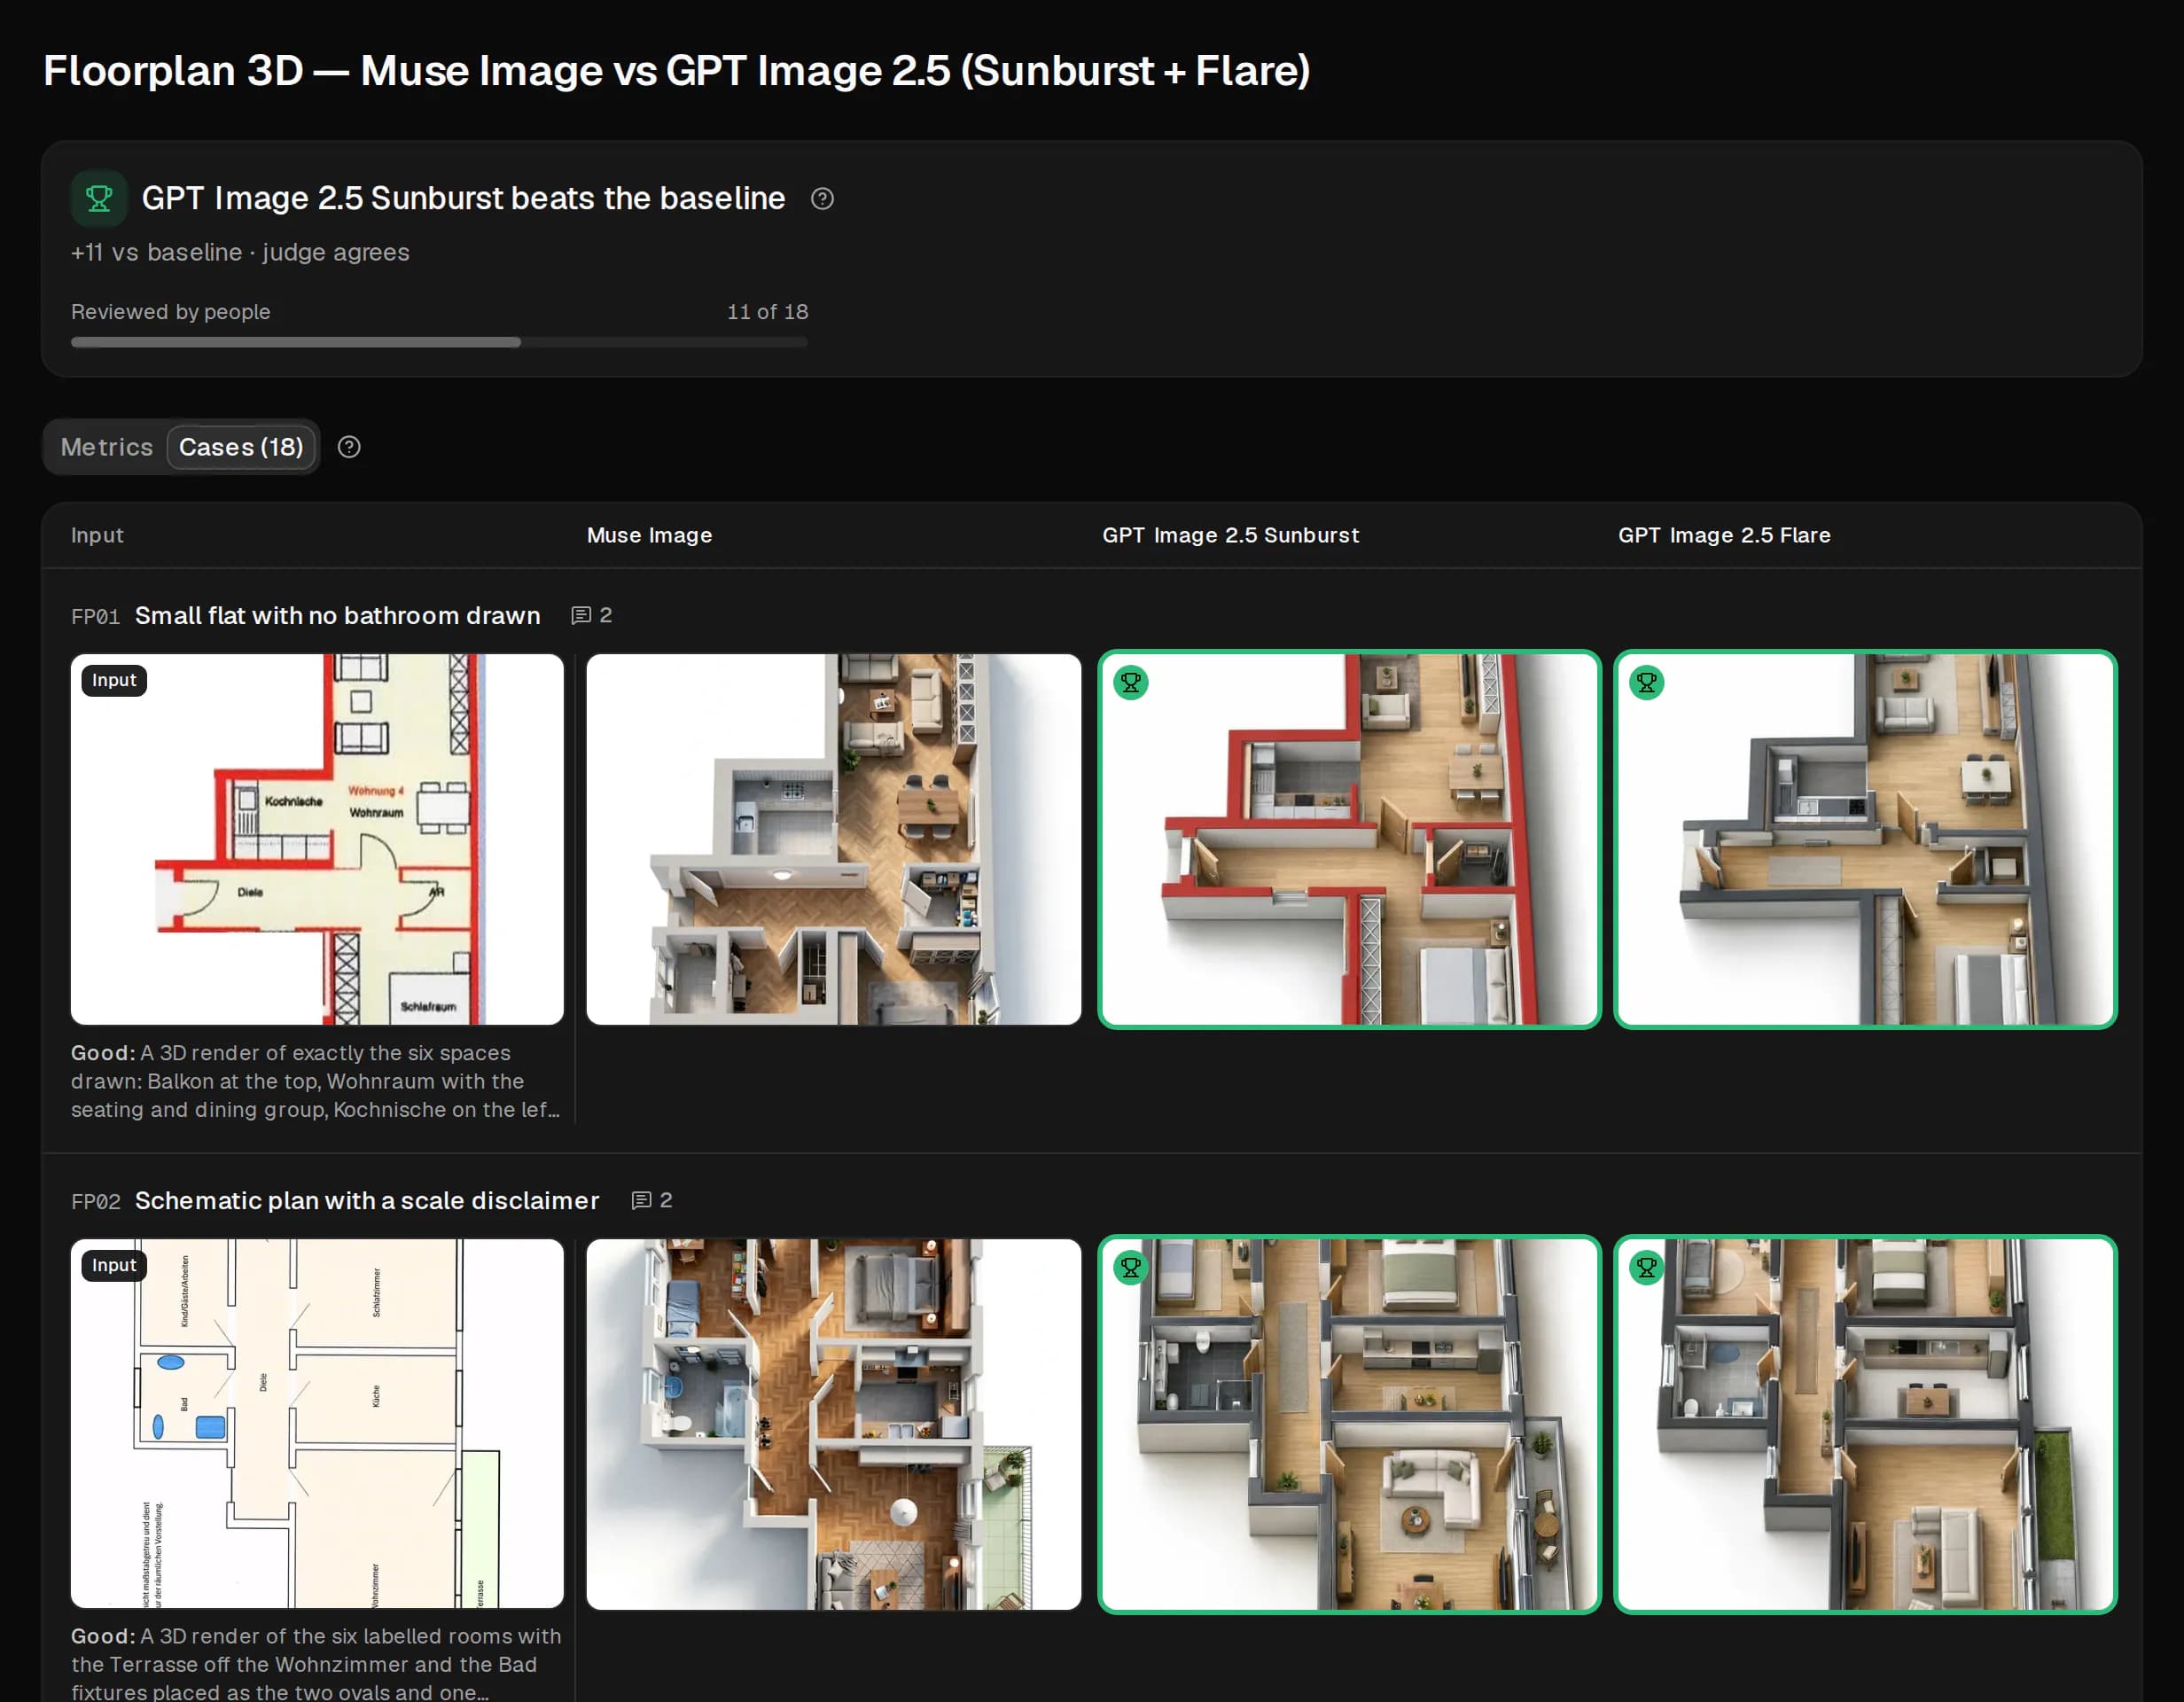2184x1702 pixels.
Task: Expand the truncated FP01 'Good:' description
Action: 316,1081
